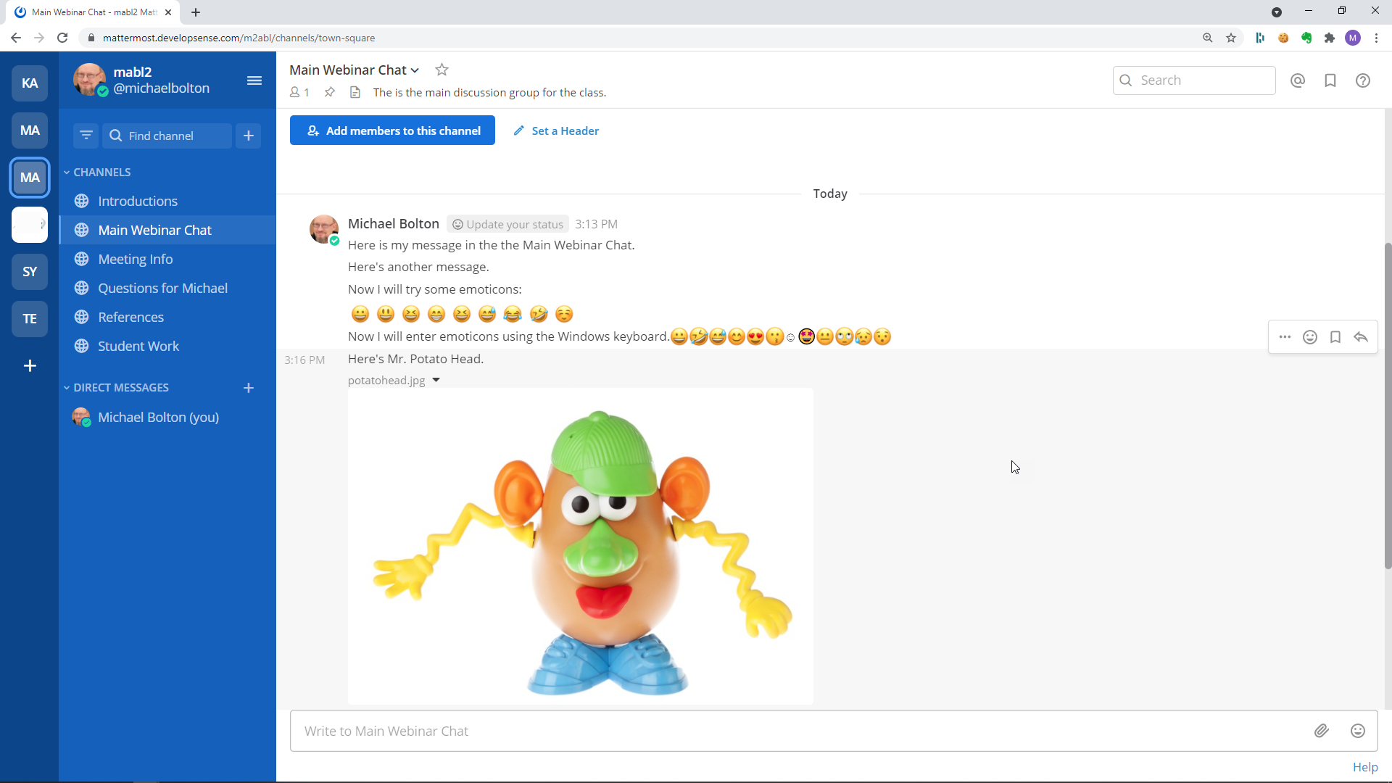
Task: Select the Main Webinar Chat browser tab
Action: point(94,12)
